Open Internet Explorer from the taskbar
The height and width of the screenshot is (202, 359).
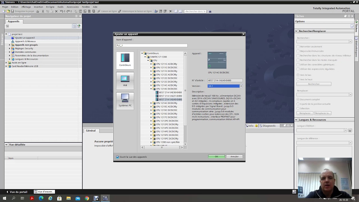point(50,198)
